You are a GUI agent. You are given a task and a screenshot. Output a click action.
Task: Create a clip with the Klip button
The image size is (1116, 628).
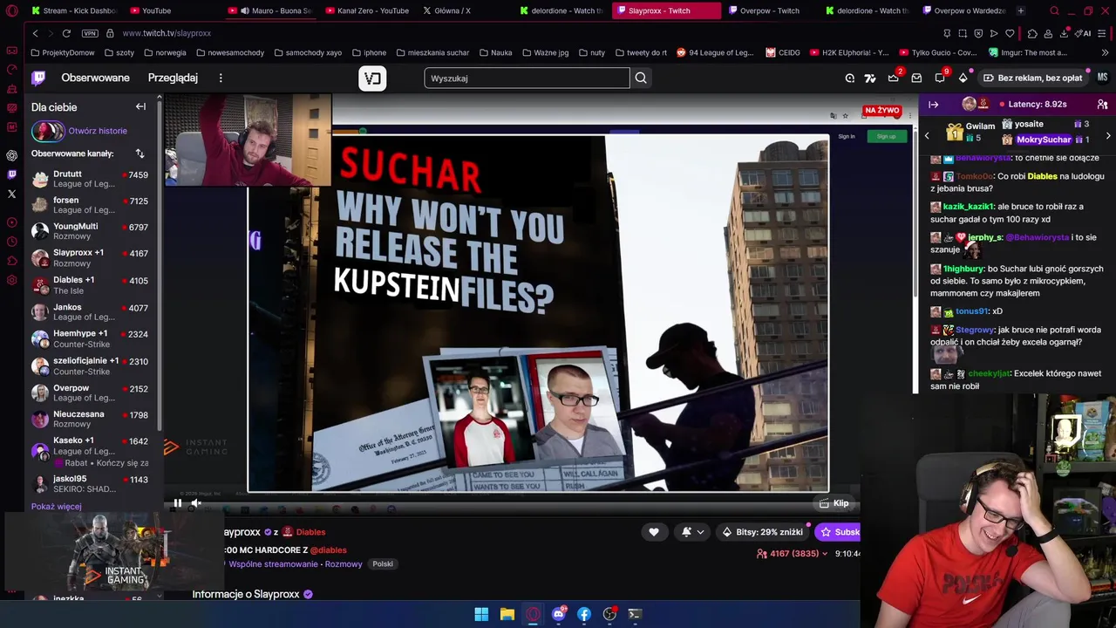pos(834,503)
